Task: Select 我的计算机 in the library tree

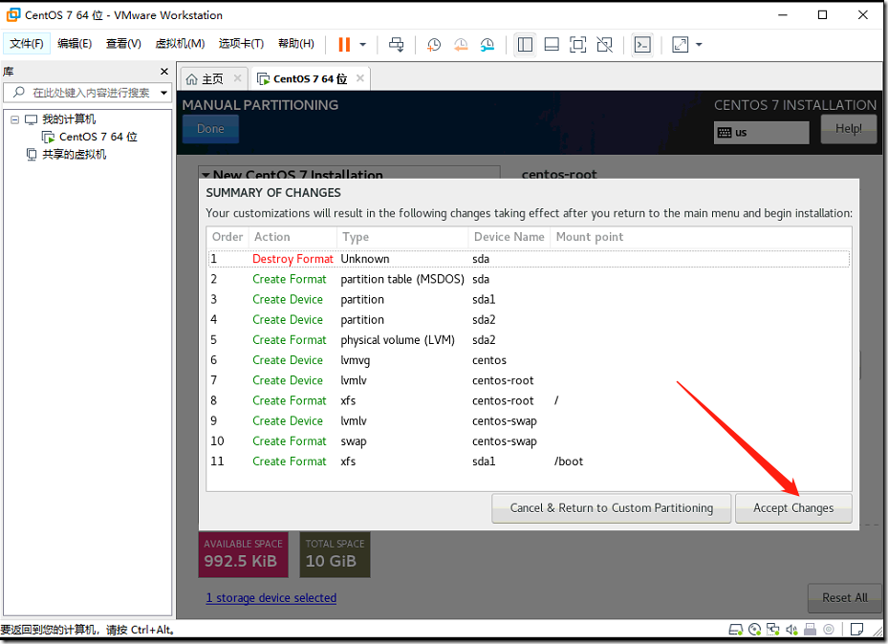Action: (x=69, y=119)
